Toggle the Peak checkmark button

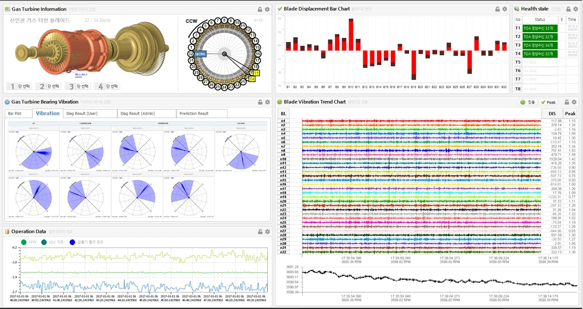pyautogui.click(x=548, y=102)
